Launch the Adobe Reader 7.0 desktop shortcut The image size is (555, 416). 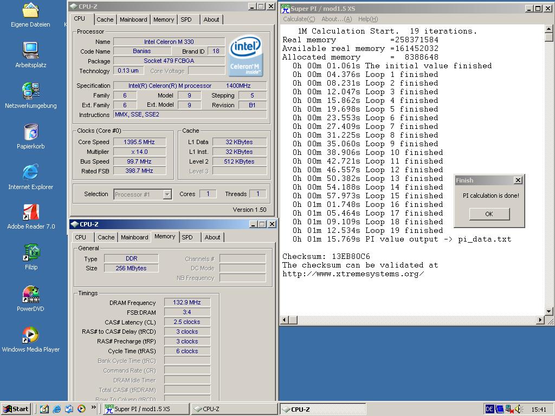[31, 212]
